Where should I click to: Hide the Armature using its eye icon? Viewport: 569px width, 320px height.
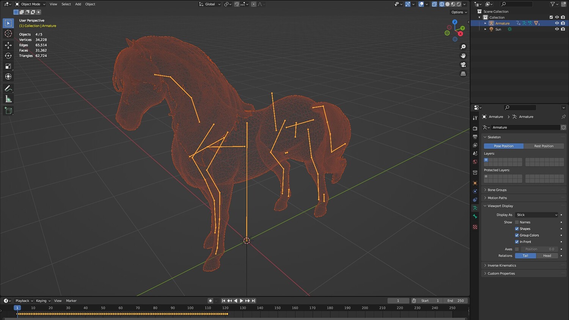557,24
